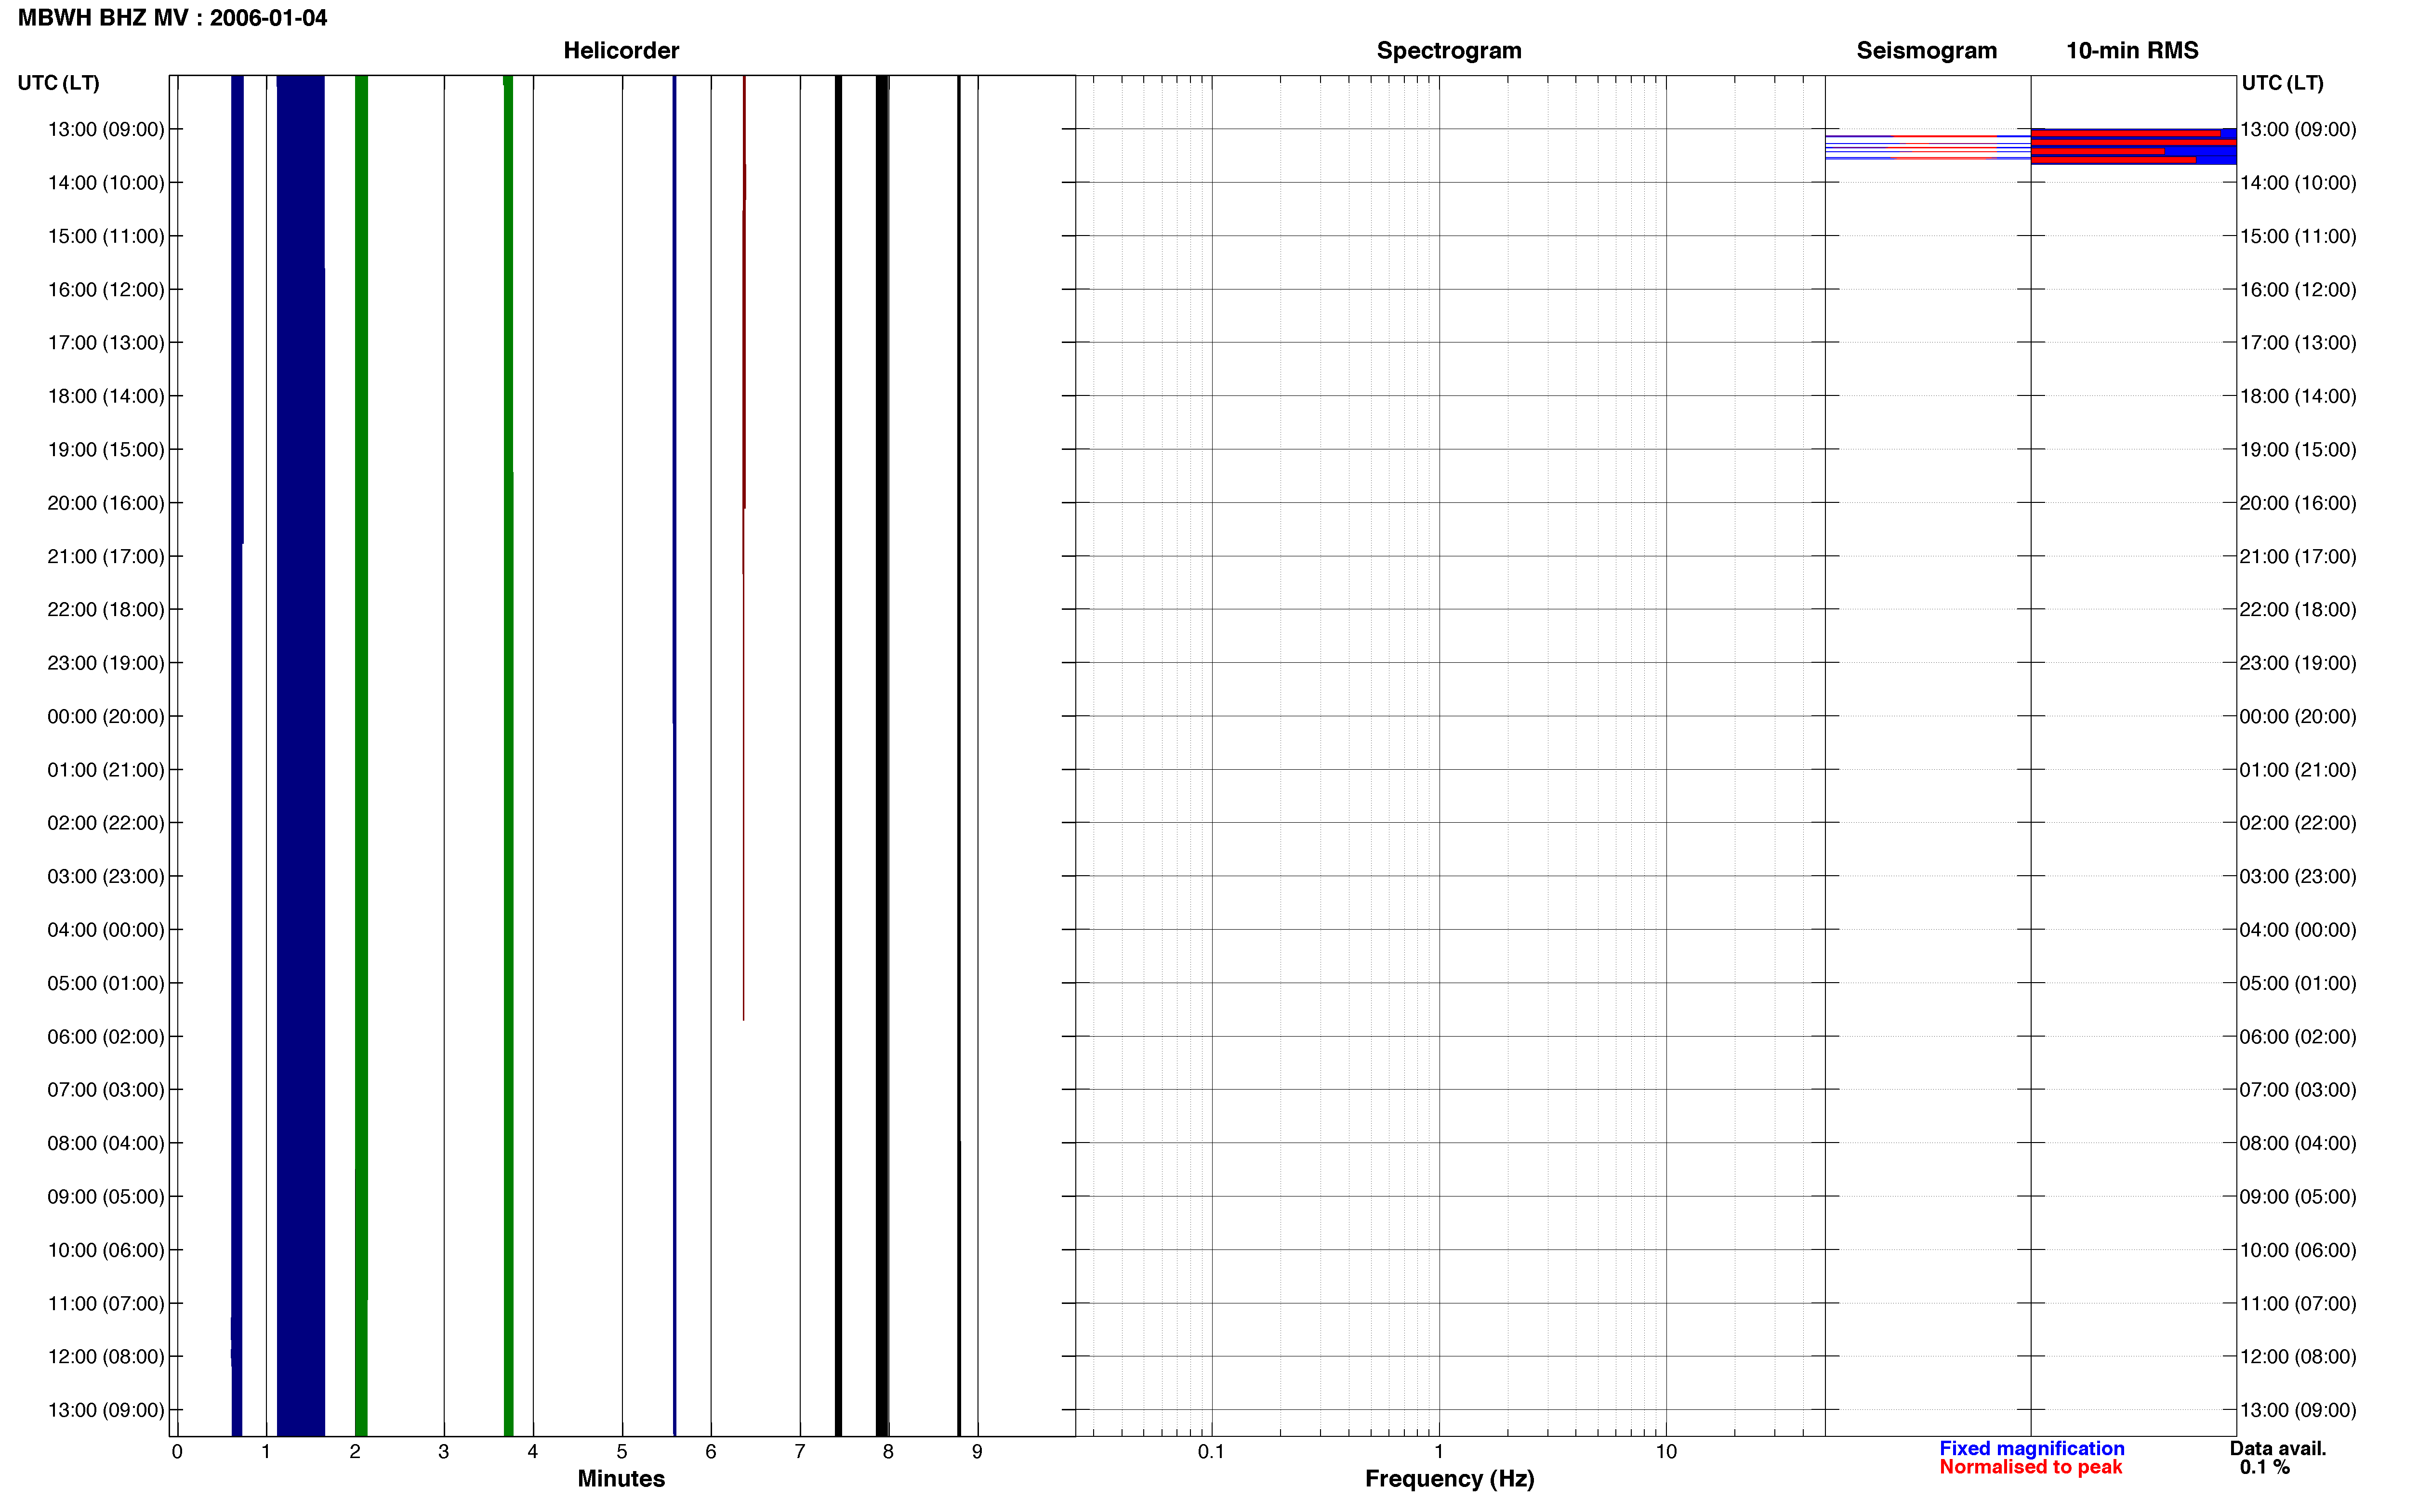The height and width of the screenshot is (1512, 2418).
Task: Click 12:00 (08:00) on the Helicorder time axis
Action: [x=106, y=1357]
